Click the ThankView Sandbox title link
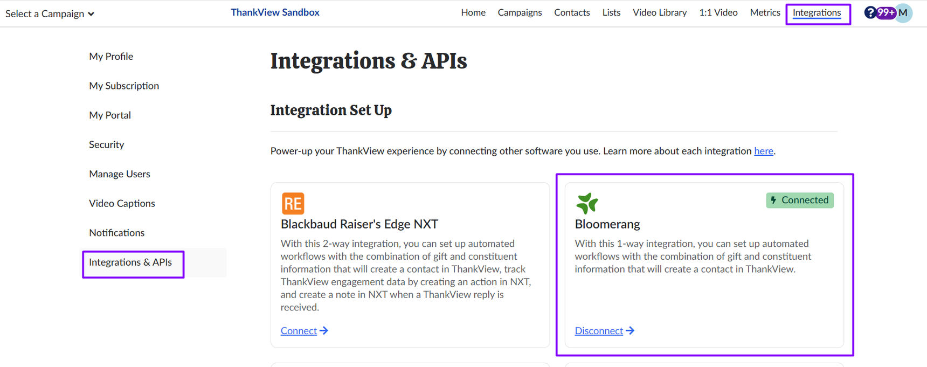 pos(275,12)
